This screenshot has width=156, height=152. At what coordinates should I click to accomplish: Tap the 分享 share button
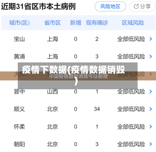142,7
